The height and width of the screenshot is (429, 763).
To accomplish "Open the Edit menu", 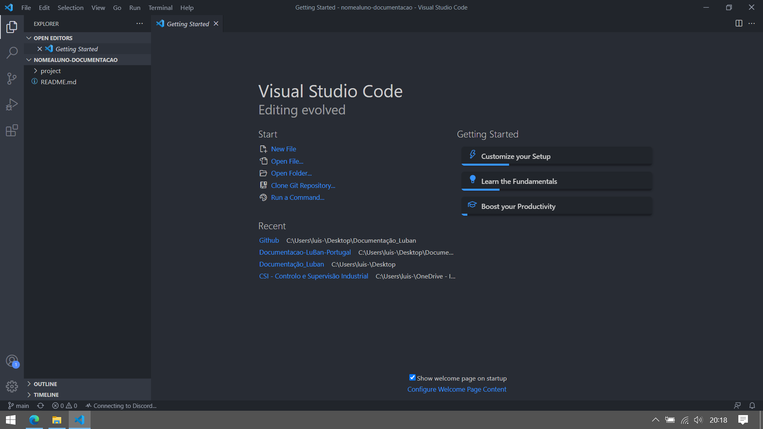I will 44,8.
